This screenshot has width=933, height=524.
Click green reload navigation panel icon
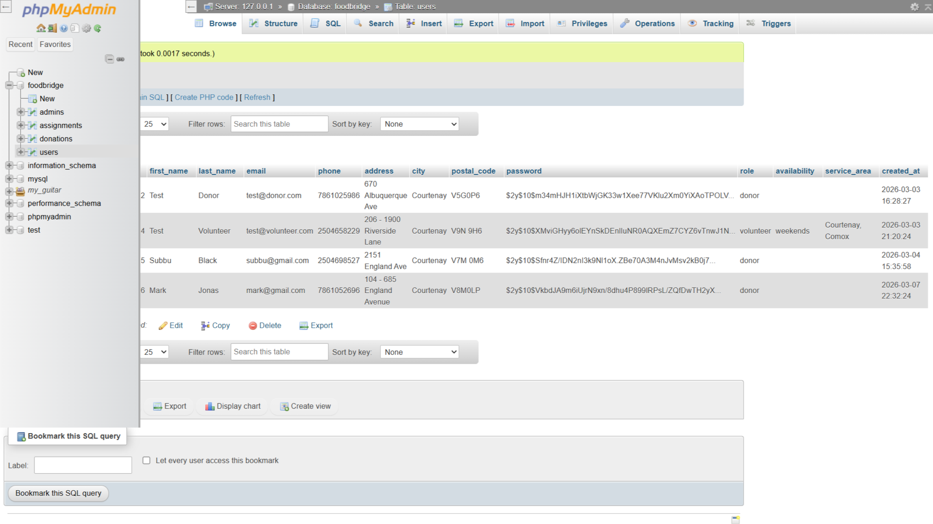pos(98,28)
